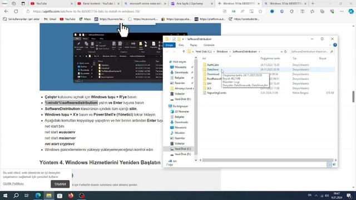This screenshot has height=200, width=356.
Task: Click the Explorer address bar refresh icon
Action: point(285,52)
